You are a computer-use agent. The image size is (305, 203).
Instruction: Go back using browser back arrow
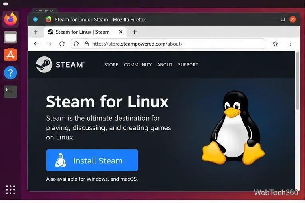[36, 44]
